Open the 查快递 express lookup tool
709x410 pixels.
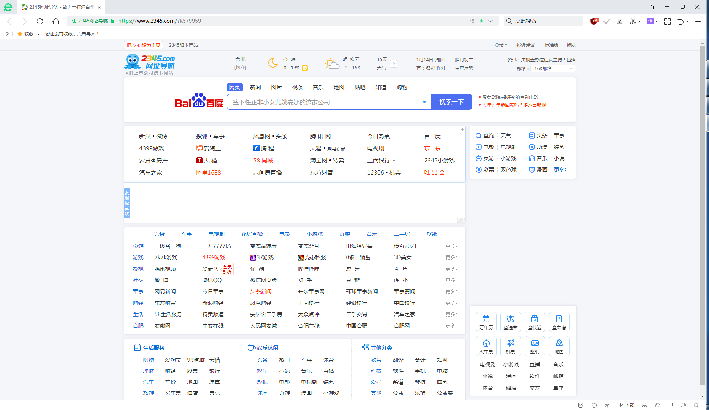535,322
